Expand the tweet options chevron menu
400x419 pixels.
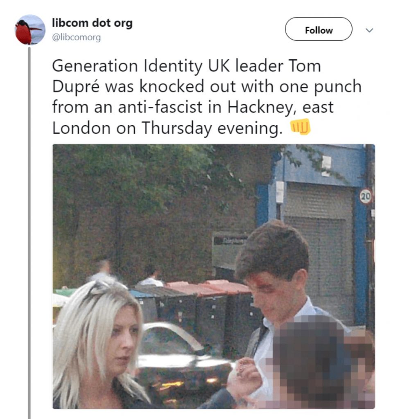tap(369, 30)
